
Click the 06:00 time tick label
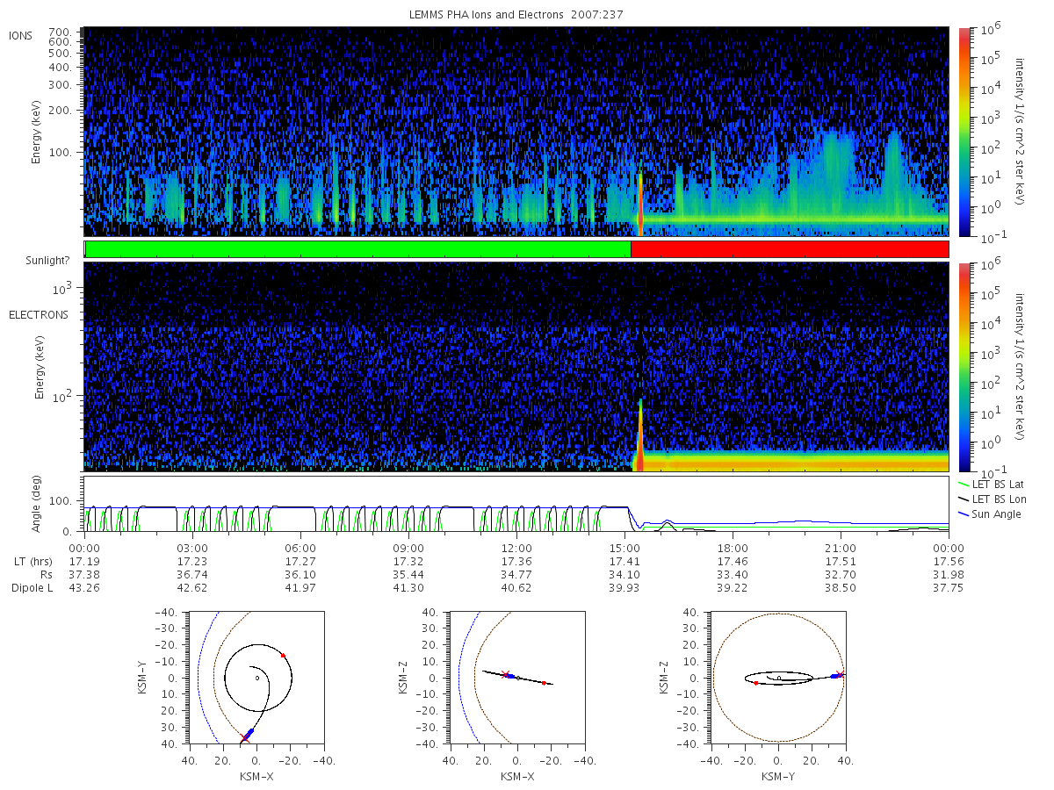(x=300, y=548)
